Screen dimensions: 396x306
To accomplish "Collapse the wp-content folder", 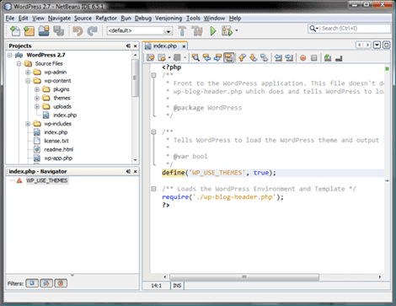I will [x=28, y=81].
